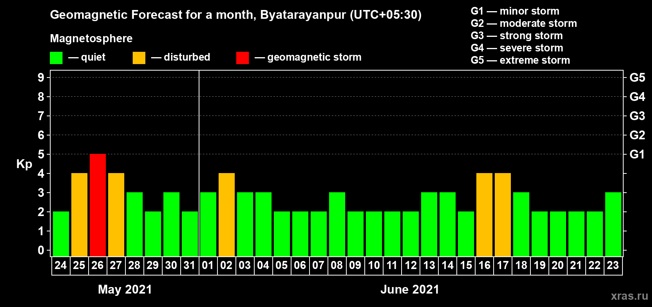Click date label 31 on the axis
This screenshot has width=652, height=307.
(x=189, y=265)
